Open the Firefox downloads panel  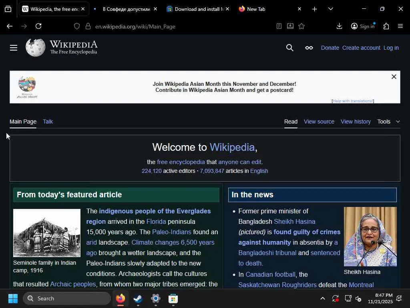coord(340,26)
